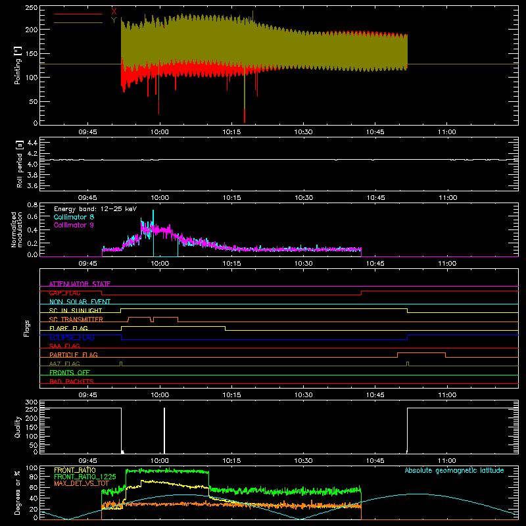Click the SC_TRANSMITTER flag label
Viewport: 526px width, 526px height.
(x=76, y=319)
